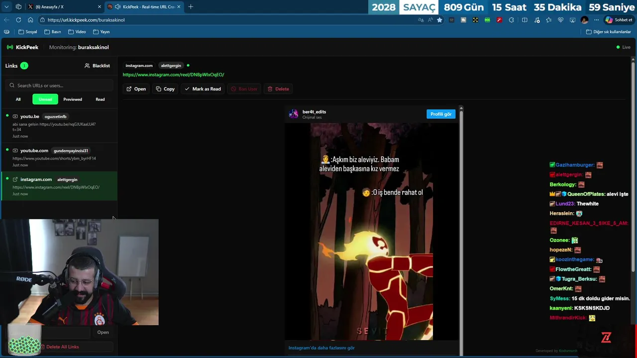Screen dimensions: 637x358
Task: Mark the selected link as read
Action: tap(203, 89)
